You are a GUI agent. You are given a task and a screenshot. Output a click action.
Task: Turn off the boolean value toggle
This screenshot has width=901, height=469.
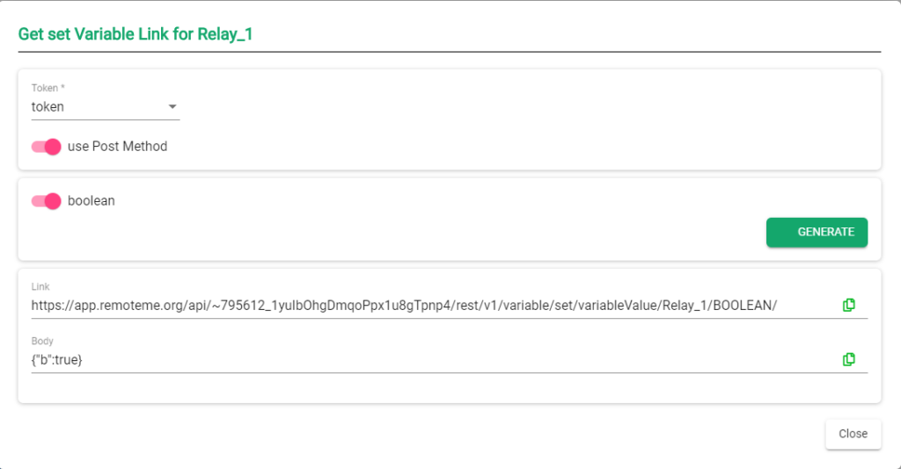pyautogui.click(x=47, y=201)
